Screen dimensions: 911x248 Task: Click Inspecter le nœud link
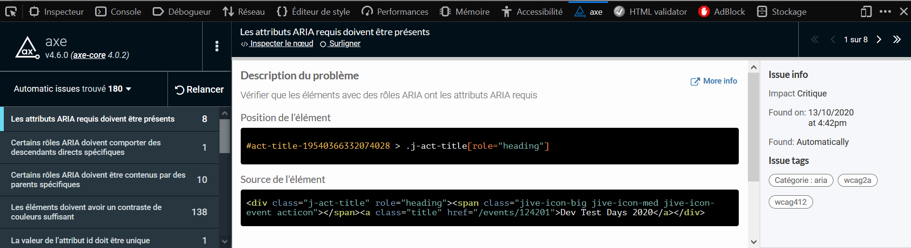(277, 44)
